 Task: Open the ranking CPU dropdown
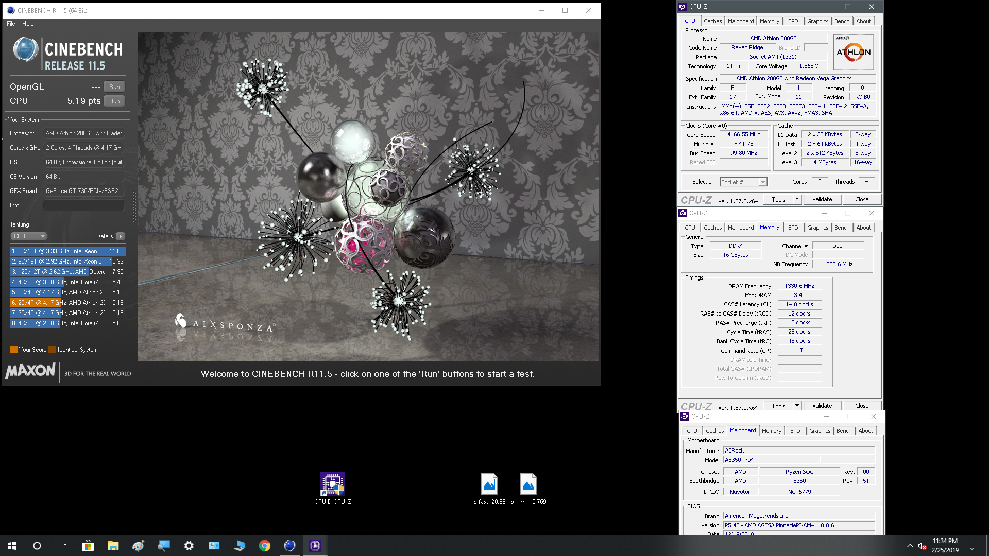tap(29, 236)
